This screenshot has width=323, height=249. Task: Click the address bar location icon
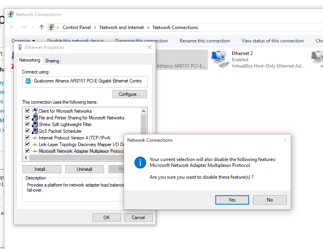51,27
